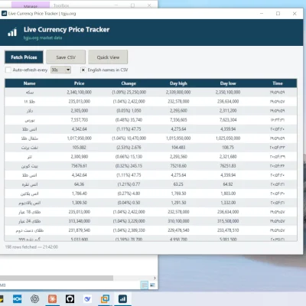
Task: Open VMware Workstation from the taskbar
Action: pos(105,298)
